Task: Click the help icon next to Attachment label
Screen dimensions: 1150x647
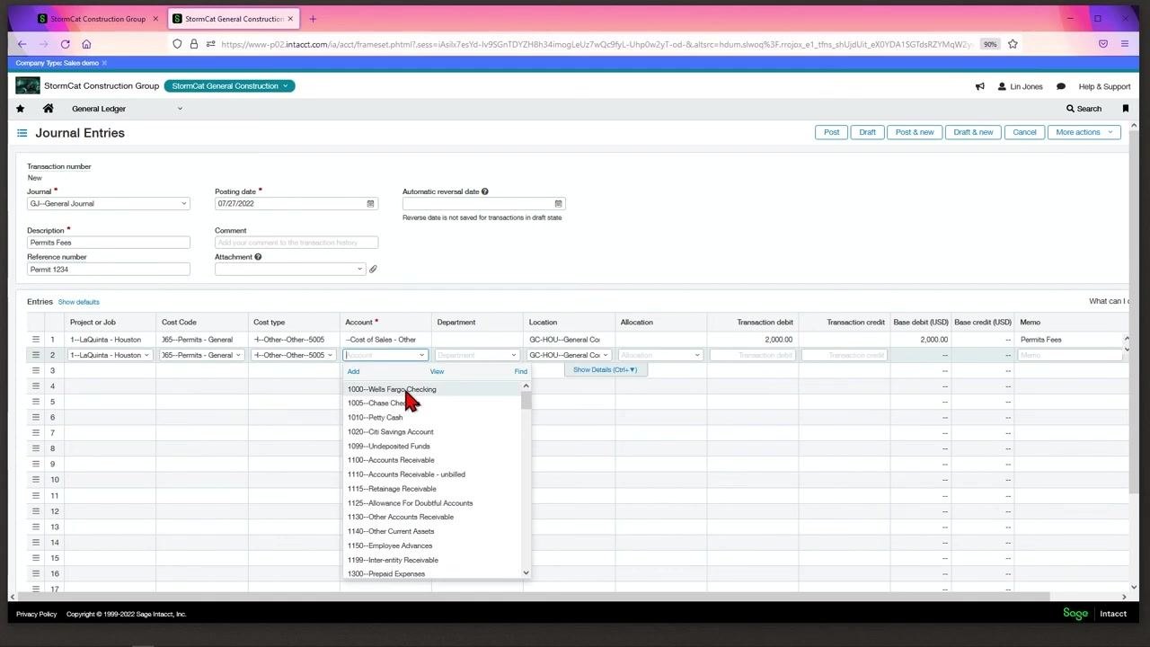Action: [258, 257]
